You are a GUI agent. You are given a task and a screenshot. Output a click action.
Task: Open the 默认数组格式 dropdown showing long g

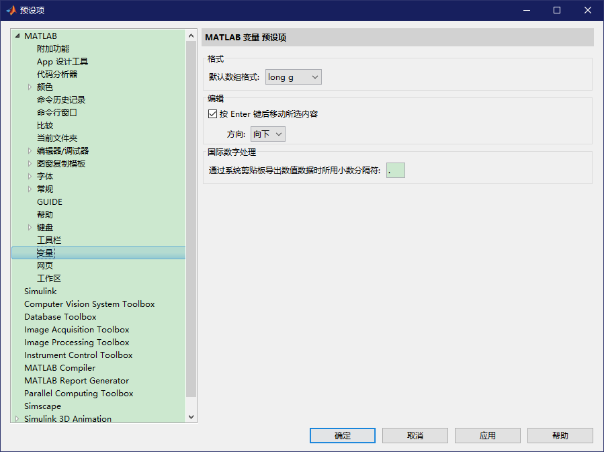click(293, 77)
